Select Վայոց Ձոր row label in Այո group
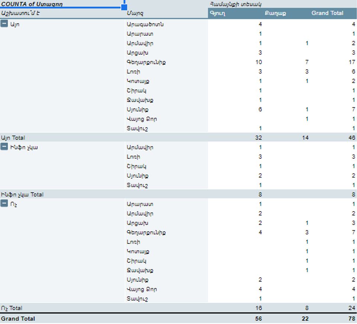The image size is (357, 324). coord(142,119)
